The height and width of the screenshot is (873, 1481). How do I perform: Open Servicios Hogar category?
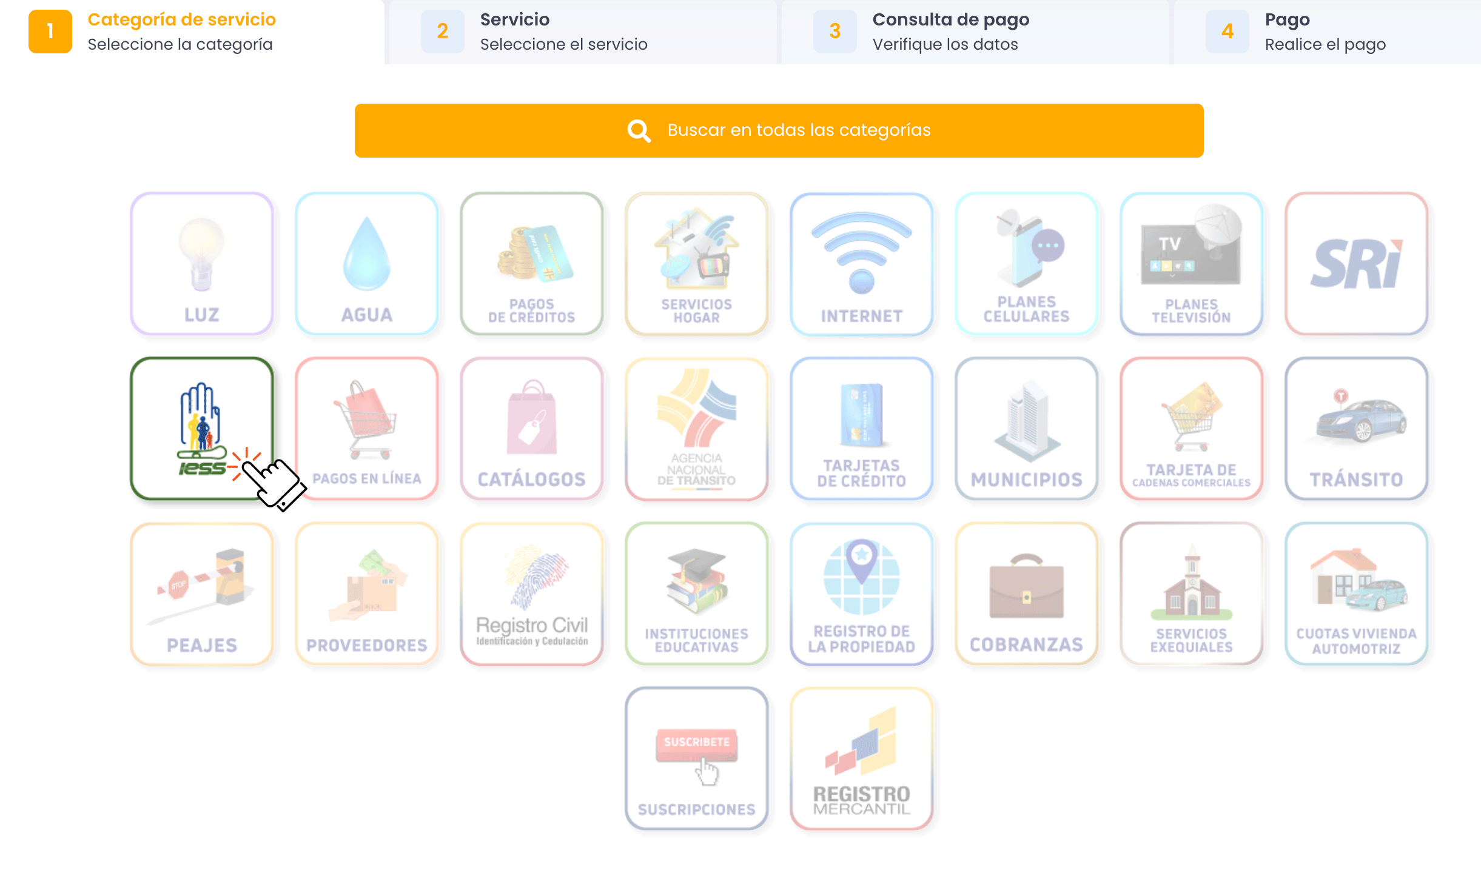697,264
